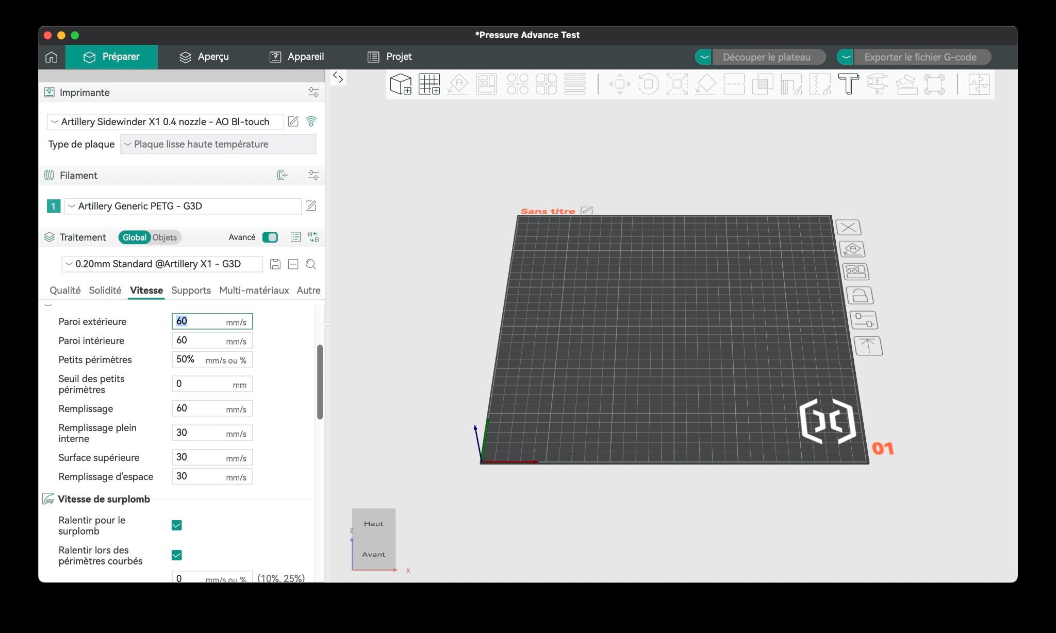Open the Assembly view puzzle icon

click(979, 84)
